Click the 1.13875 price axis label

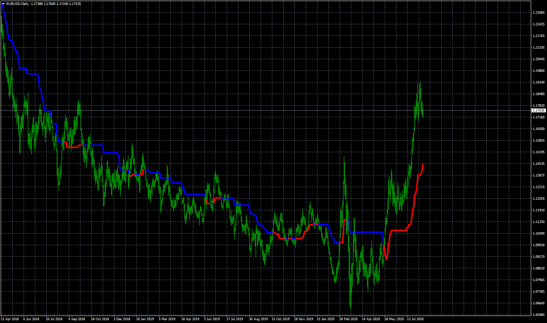click(539, 175)
